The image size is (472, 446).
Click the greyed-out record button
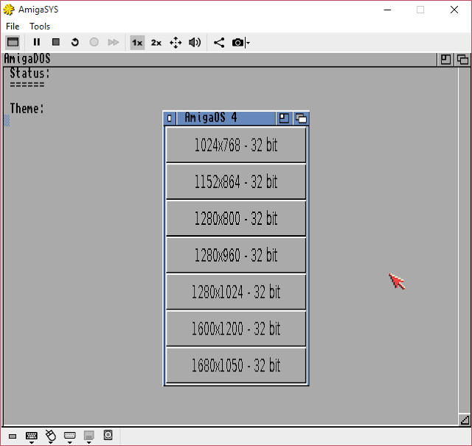94,43
